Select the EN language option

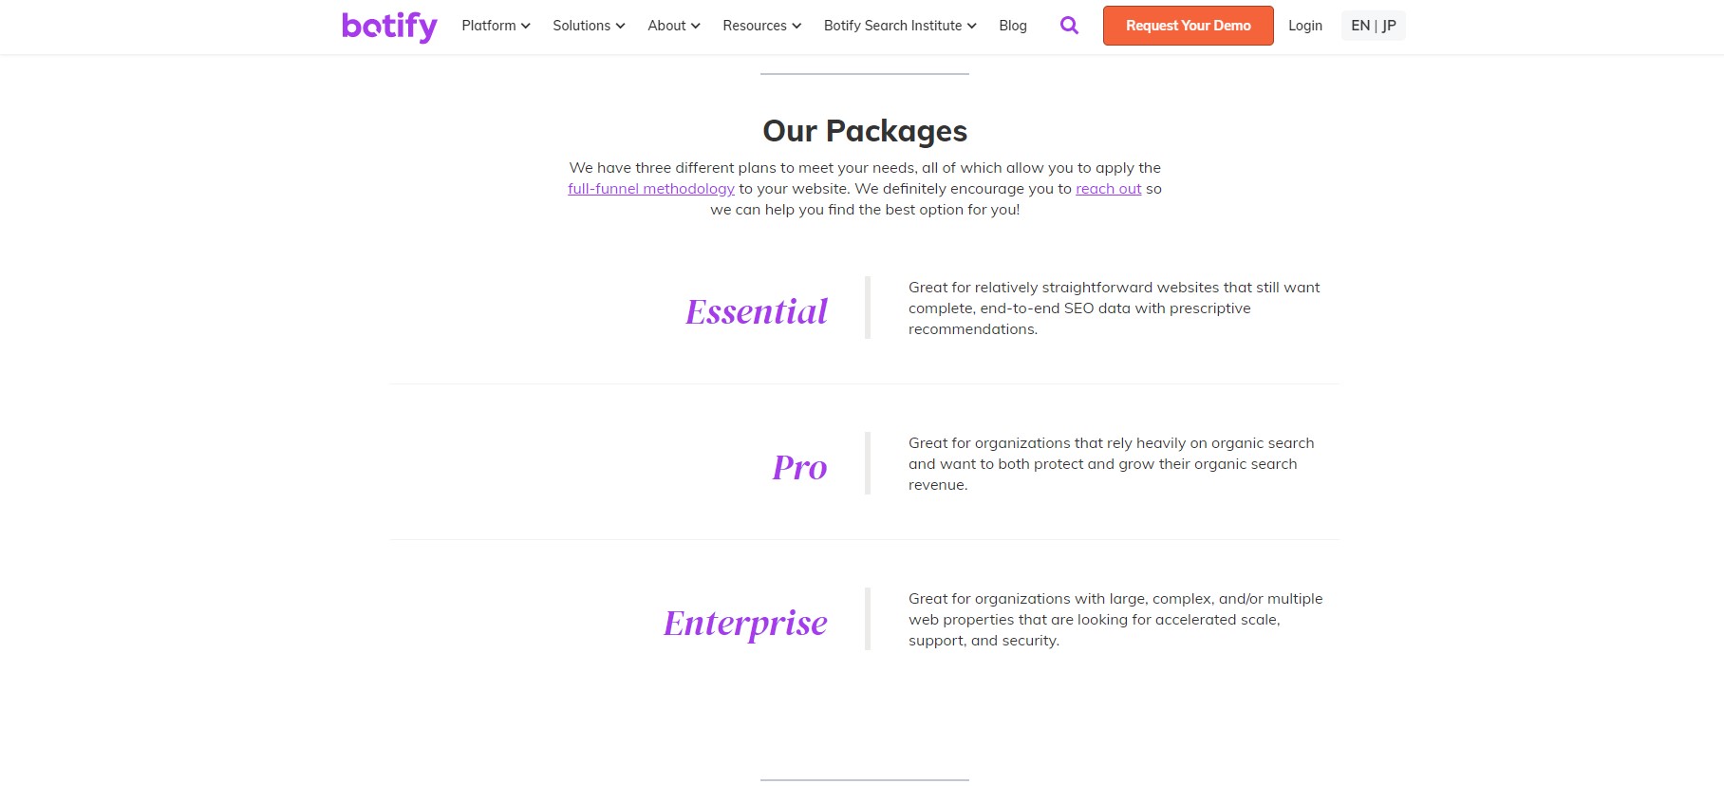pyautogui.click(x=1360, y=26)
